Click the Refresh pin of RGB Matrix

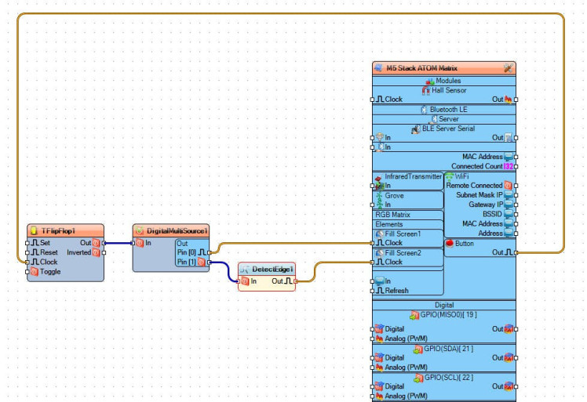click(x=375, y=291)
